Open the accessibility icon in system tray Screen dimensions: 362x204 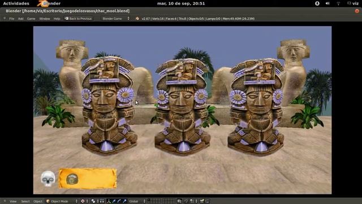[x=317, y=3]
